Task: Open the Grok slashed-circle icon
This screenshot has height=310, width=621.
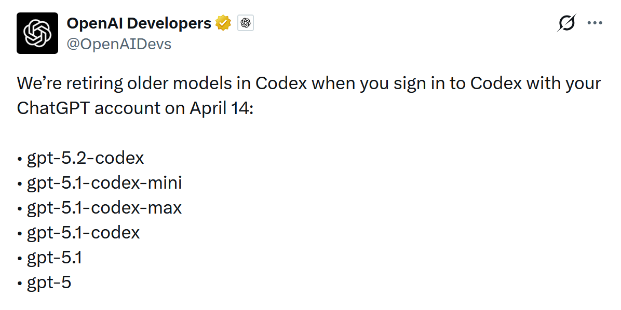Action: [x=567, y=23]
